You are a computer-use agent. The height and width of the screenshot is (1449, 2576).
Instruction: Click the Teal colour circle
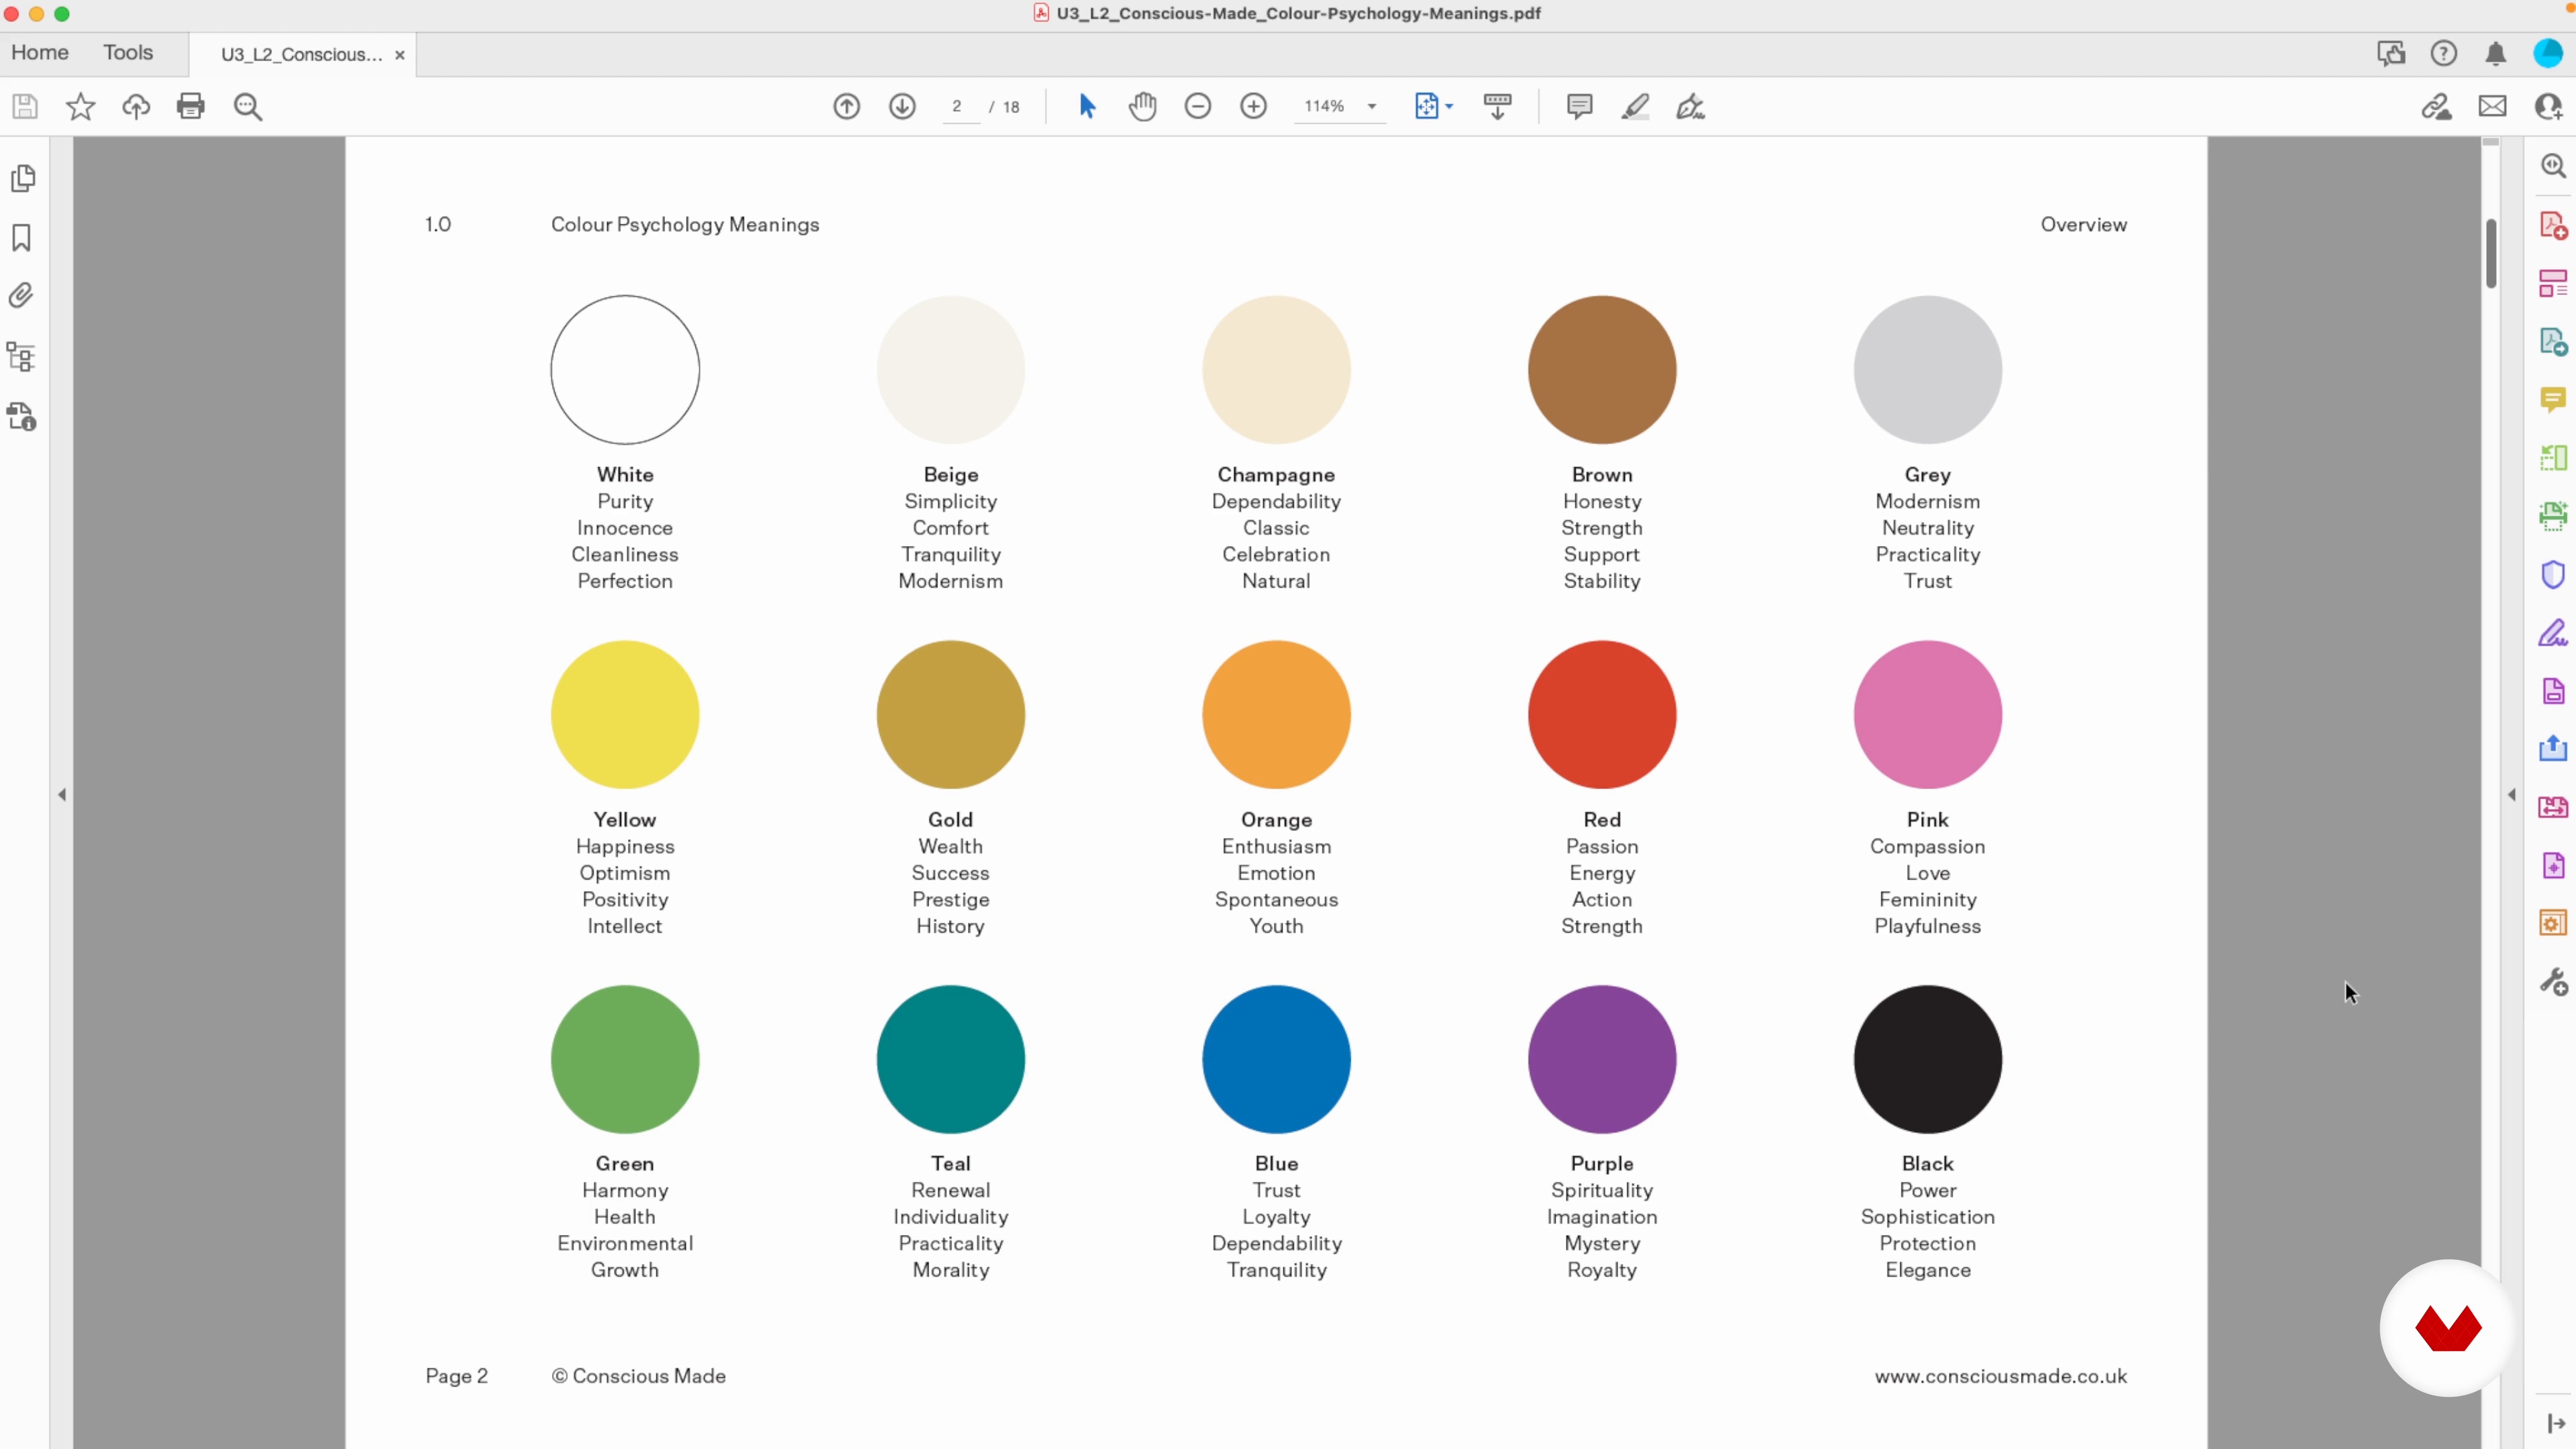950,1059
